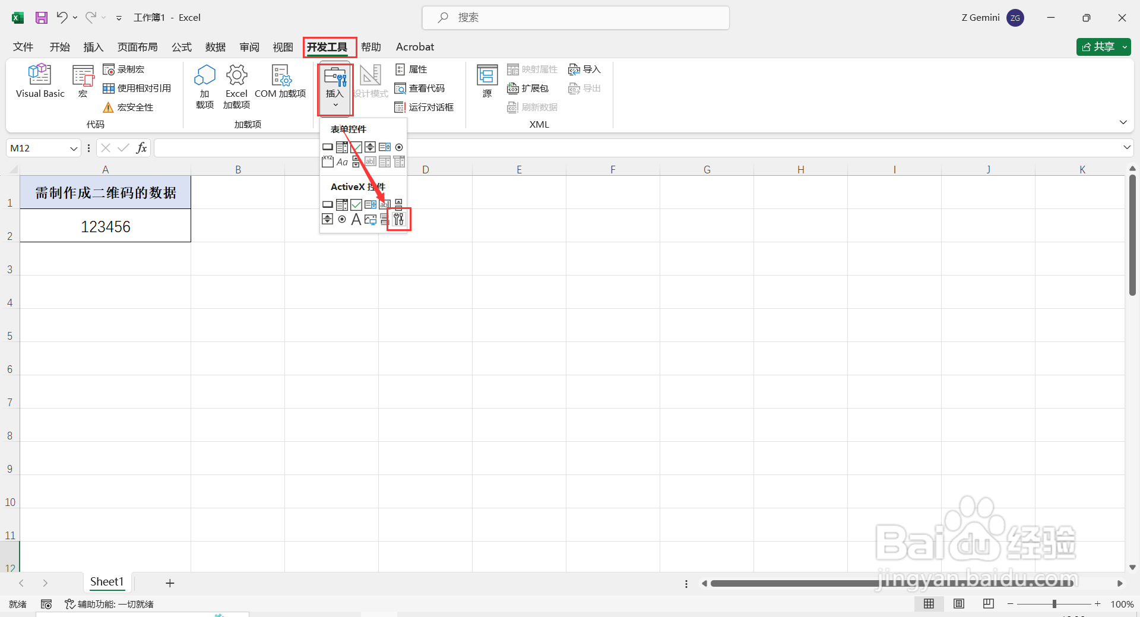The width and height of the screenshot is (1140, 617).
Task: Open XML 扩展包 expansion packs
Action: (x=528, y=88)
